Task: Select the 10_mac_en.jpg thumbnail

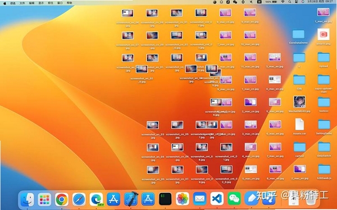Action: click(250, 35)
